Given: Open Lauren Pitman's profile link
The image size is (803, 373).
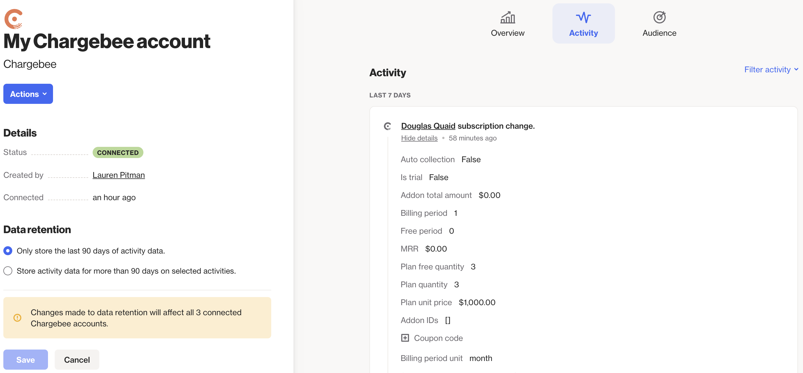Looking at the screenshot, I should pos(119,175).
